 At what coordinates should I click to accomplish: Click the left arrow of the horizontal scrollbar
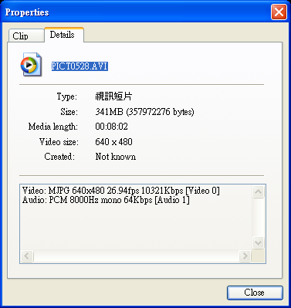click(27, 256)
